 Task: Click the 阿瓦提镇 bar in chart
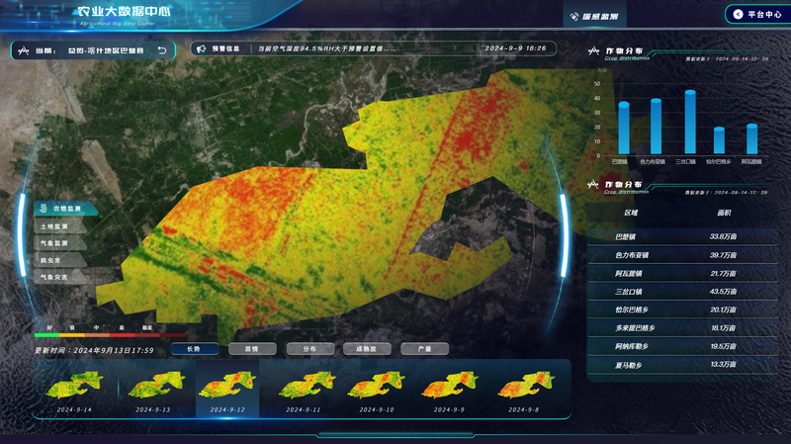click(x=752, y=139)
